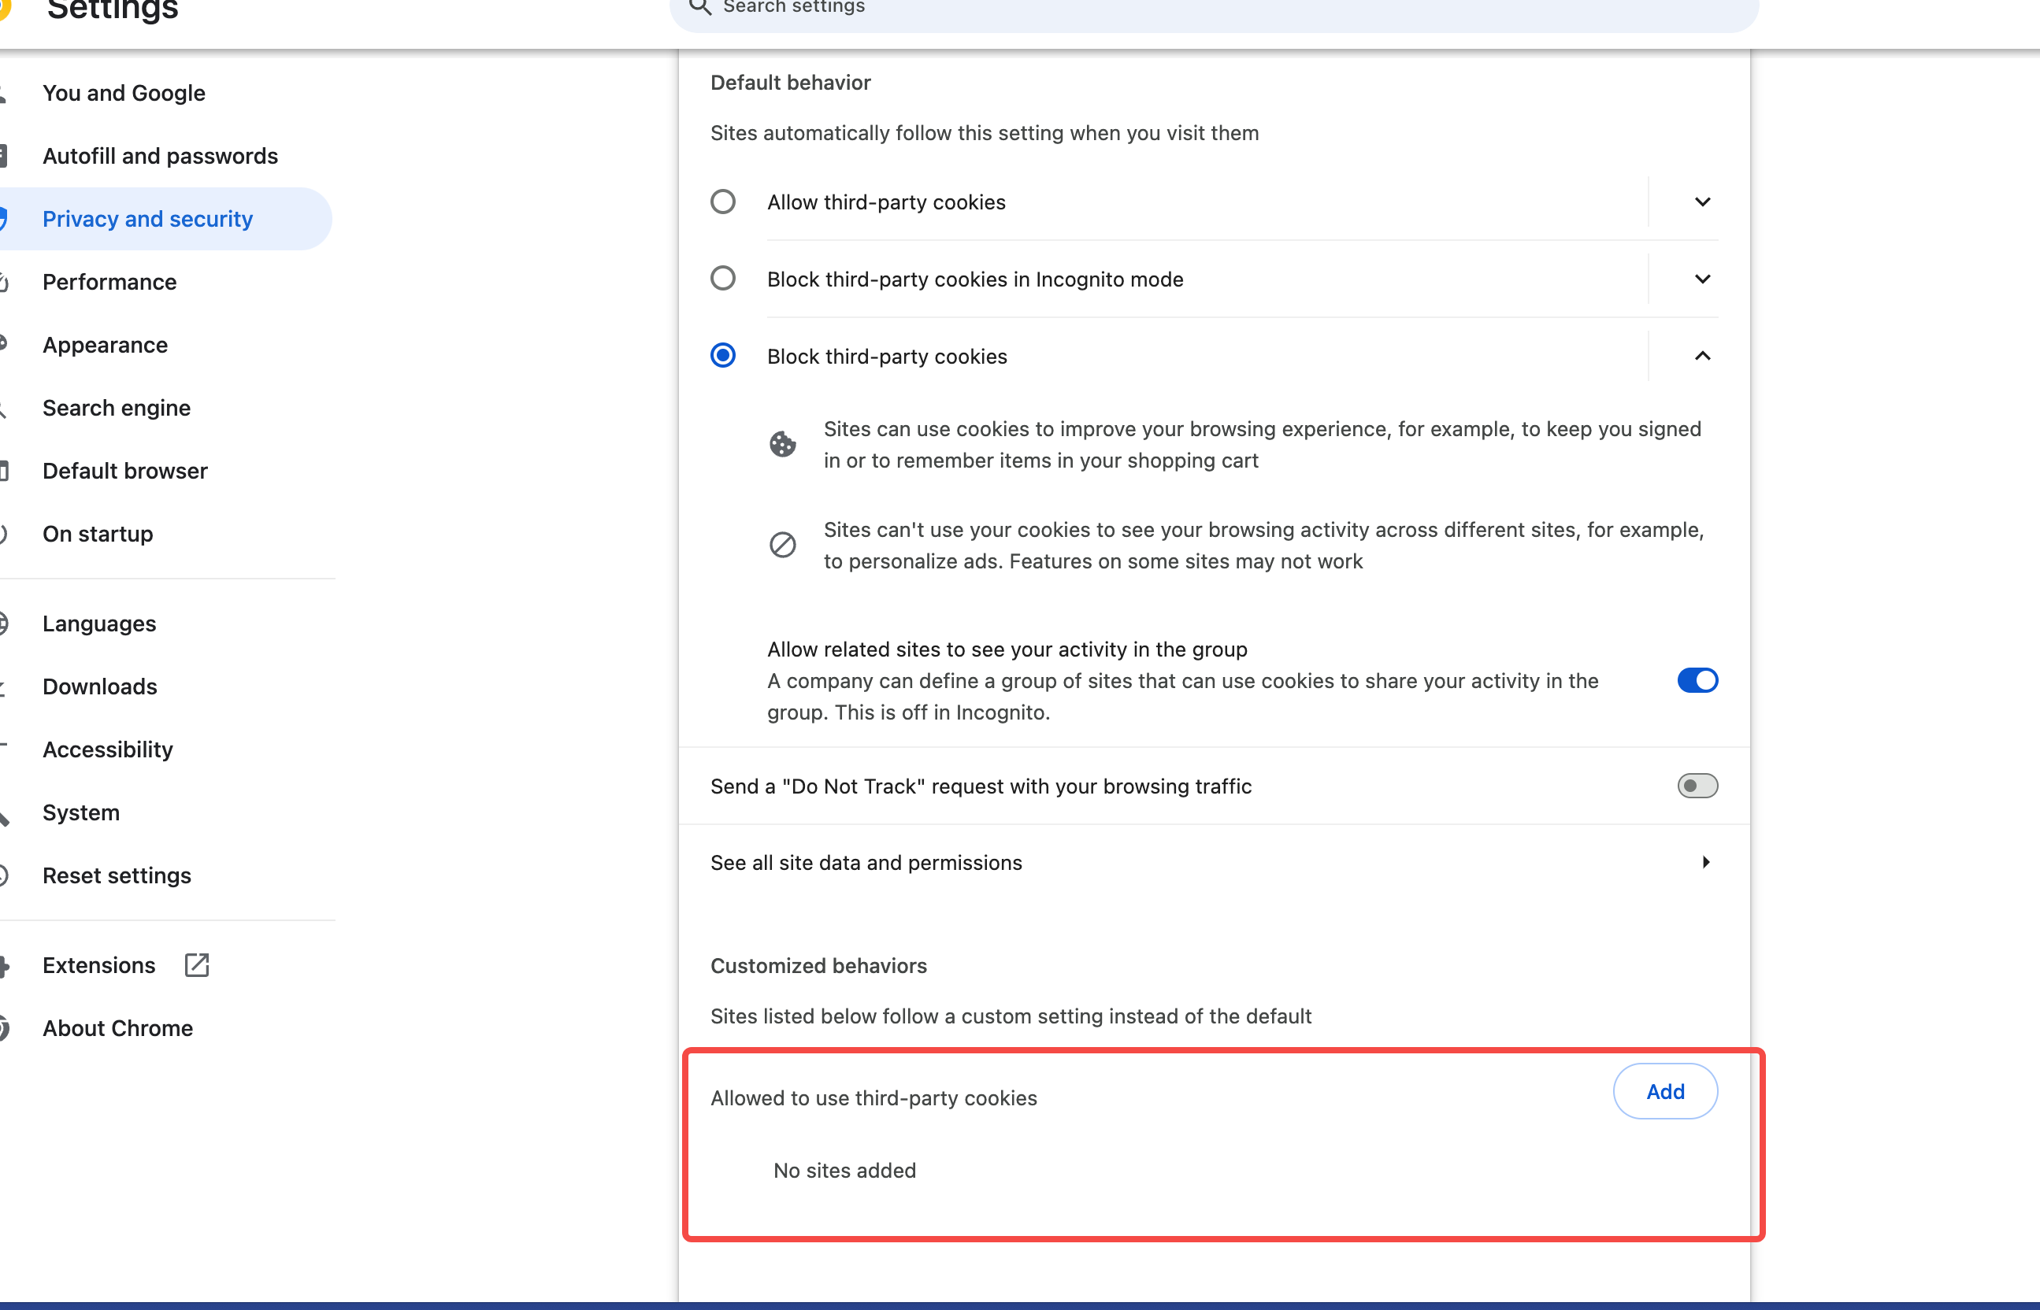Click the search magnifier icon

[699, 7]
